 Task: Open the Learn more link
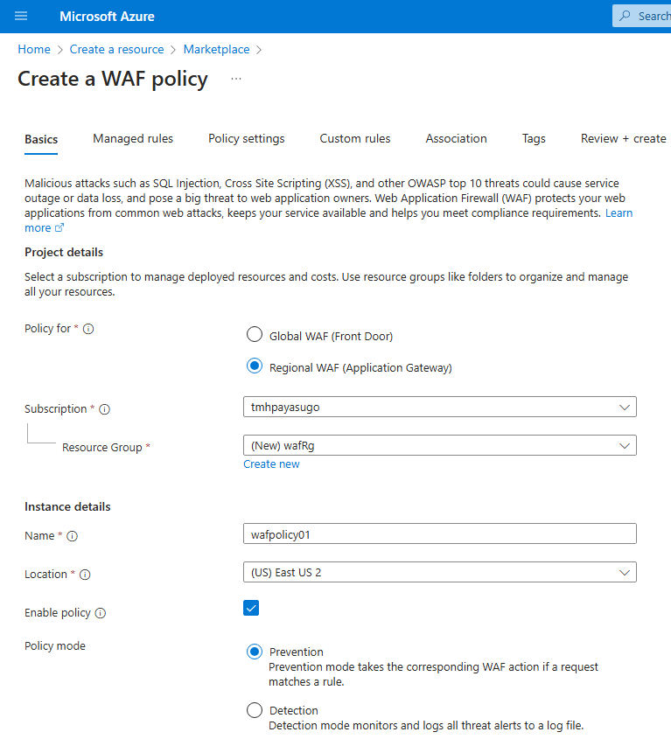tap(619, 213)
